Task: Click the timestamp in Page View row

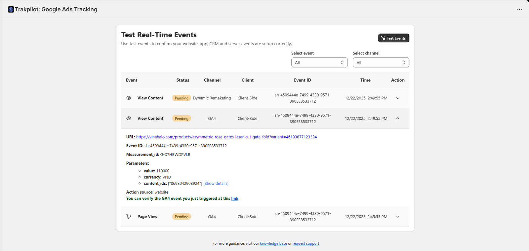Action: (366, 217)
